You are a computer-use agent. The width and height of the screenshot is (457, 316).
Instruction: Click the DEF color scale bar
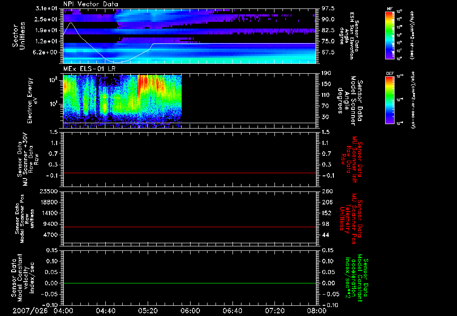(x=389, y=99)
